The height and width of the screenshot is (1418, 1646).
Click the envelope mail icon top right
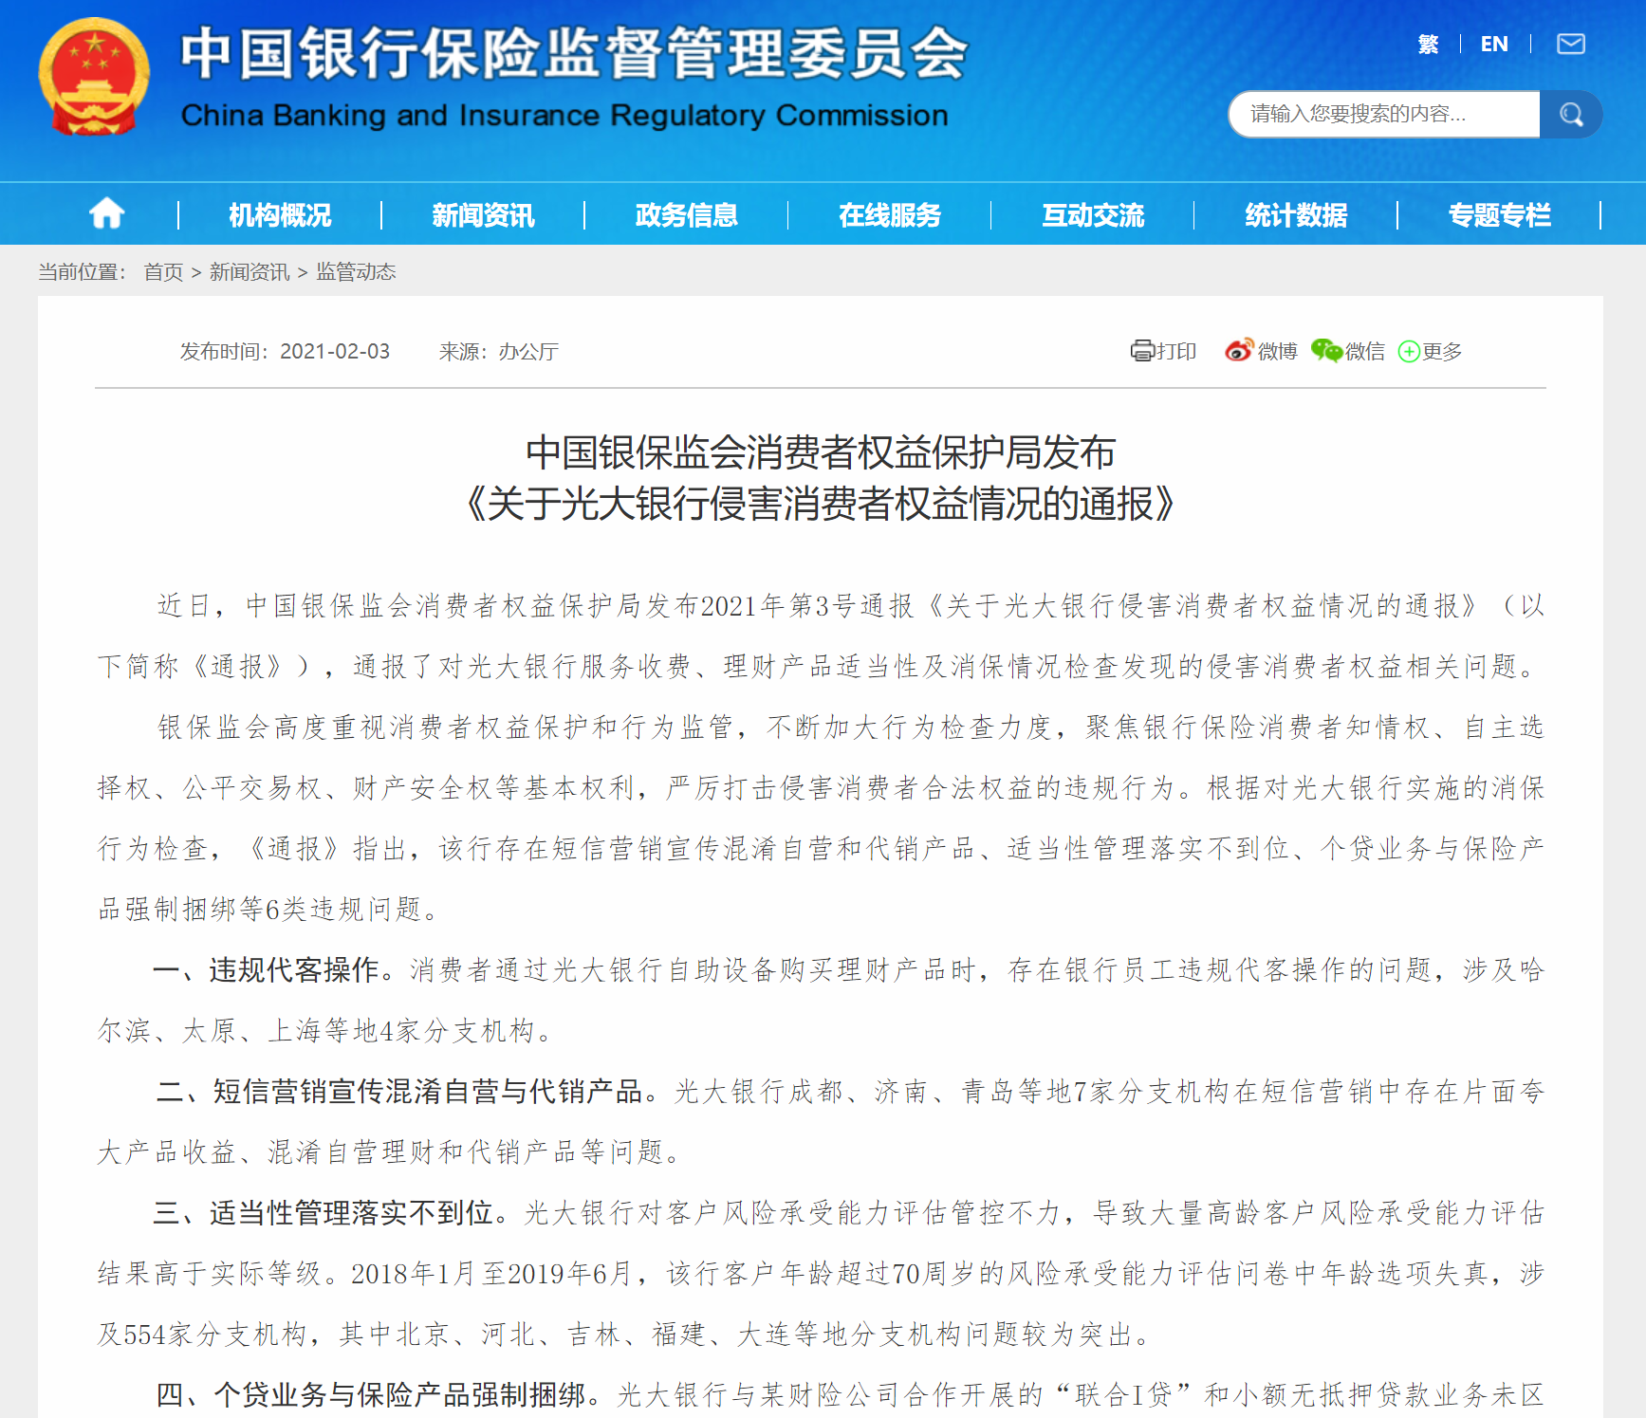tap(1571, 44)
